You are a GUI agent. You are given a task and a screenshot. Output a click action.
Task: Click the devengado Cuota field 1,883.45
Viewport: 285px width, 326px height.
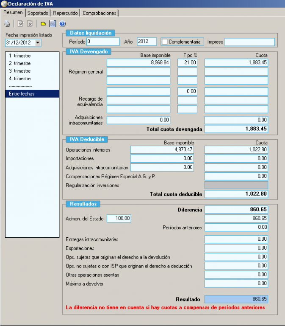(236, 62)
